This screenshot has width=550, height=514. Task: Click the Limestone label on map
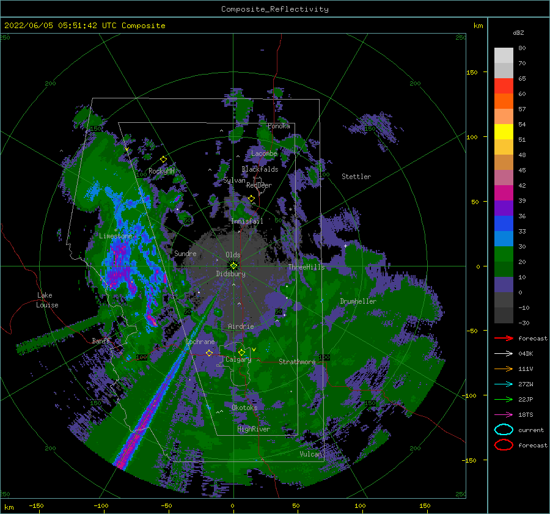116,236
